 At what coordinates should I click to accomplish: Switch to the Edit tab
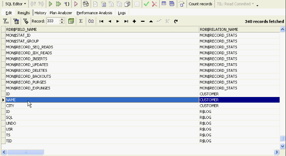pos(9,13)
